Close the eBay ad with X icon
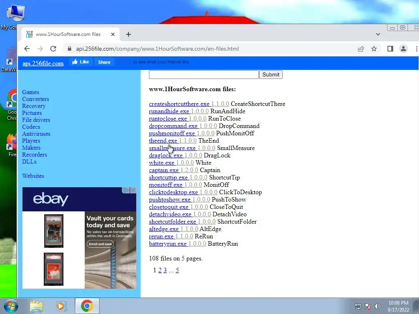The width and height of the screenshot is (419, 314). tap(133, 190)
